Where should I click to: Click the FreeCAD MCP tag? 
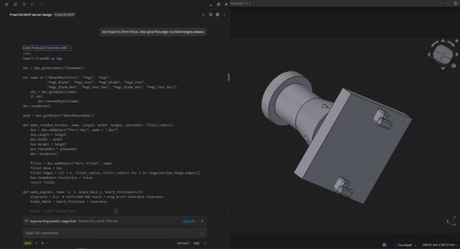pyautogui.click(x=65, y=15)
